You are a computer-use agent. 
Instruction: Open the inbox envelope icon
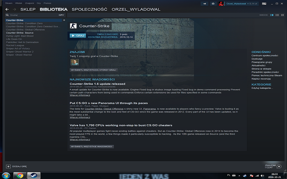213,3
